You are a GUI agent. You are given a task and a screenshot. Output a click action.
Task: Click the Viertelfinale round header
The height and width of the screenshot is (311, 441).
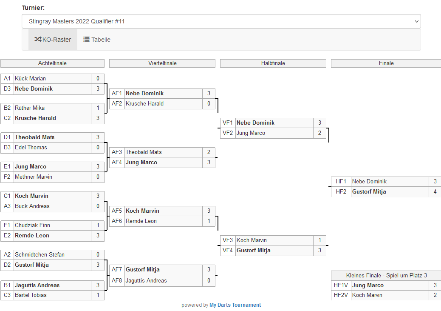[x=162, y=63]
